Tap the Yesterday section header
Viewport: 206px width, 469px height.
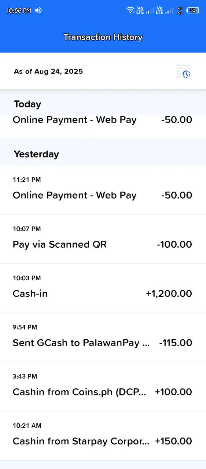(36, 154)
